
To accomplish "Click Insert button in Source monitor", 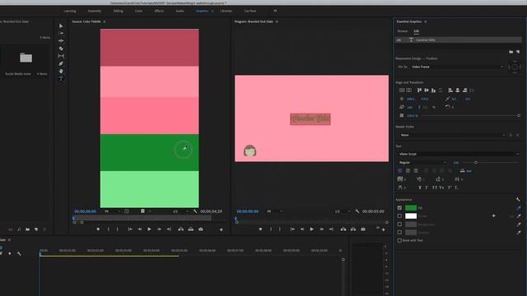I will 181,229.
